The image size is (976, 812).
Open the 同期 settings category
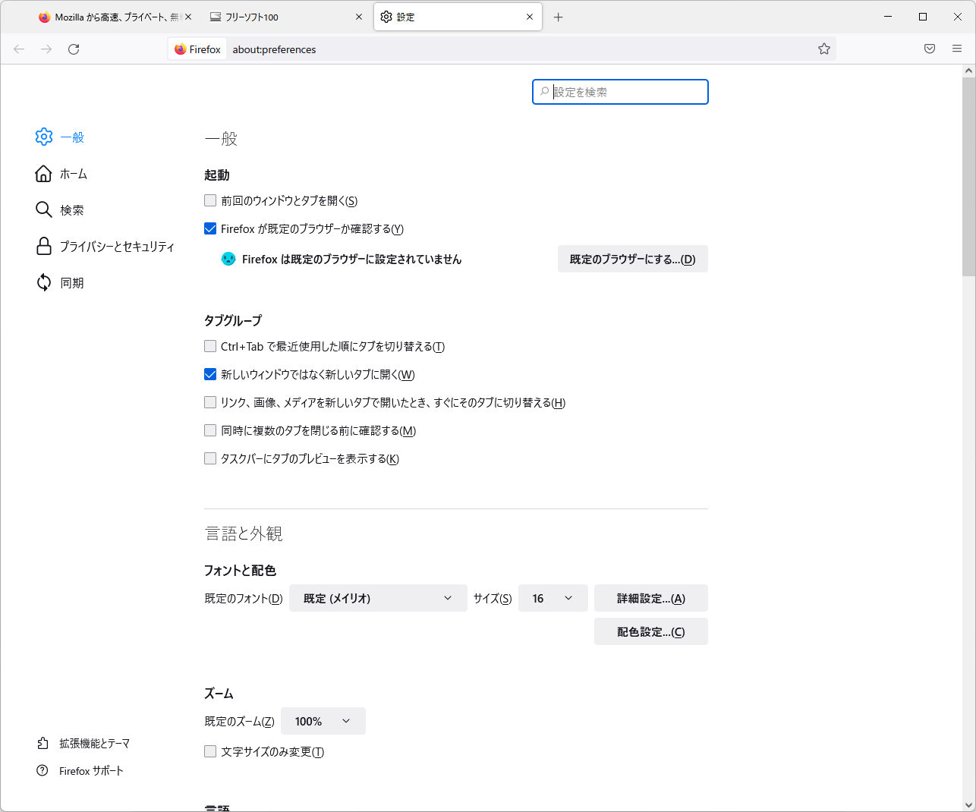pyautogui.click(x=60, y=282)
